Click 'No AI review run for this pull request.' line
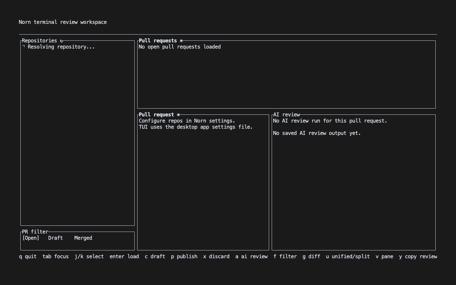The height and width of the screenshot is (285, 456). pyautogui.click(x=330, y=121)
